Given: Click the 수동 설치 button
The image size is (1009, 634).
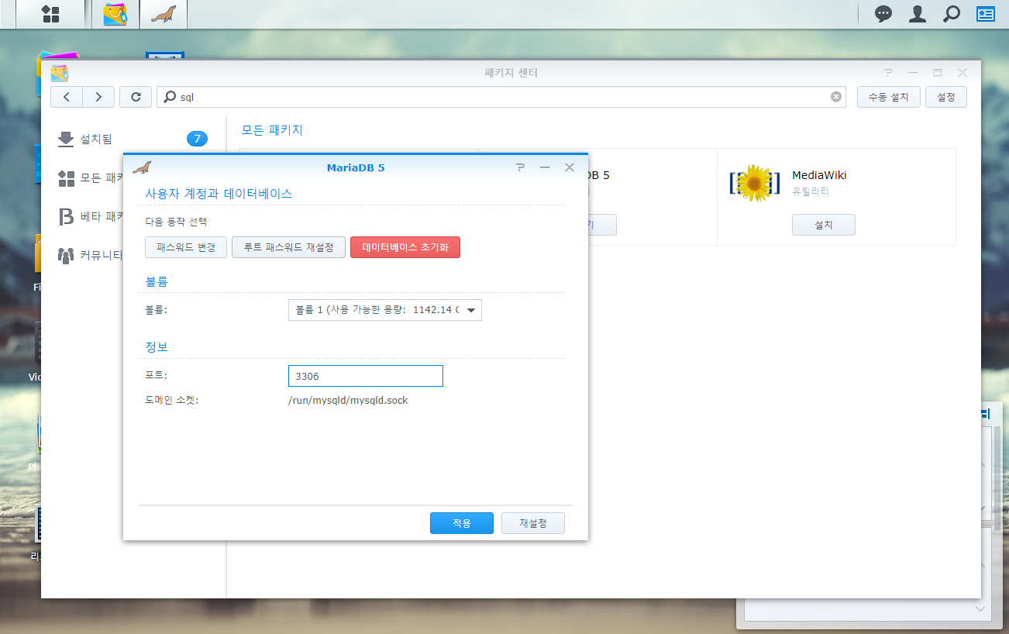Looking at the screenshot, I should [888, 97].
